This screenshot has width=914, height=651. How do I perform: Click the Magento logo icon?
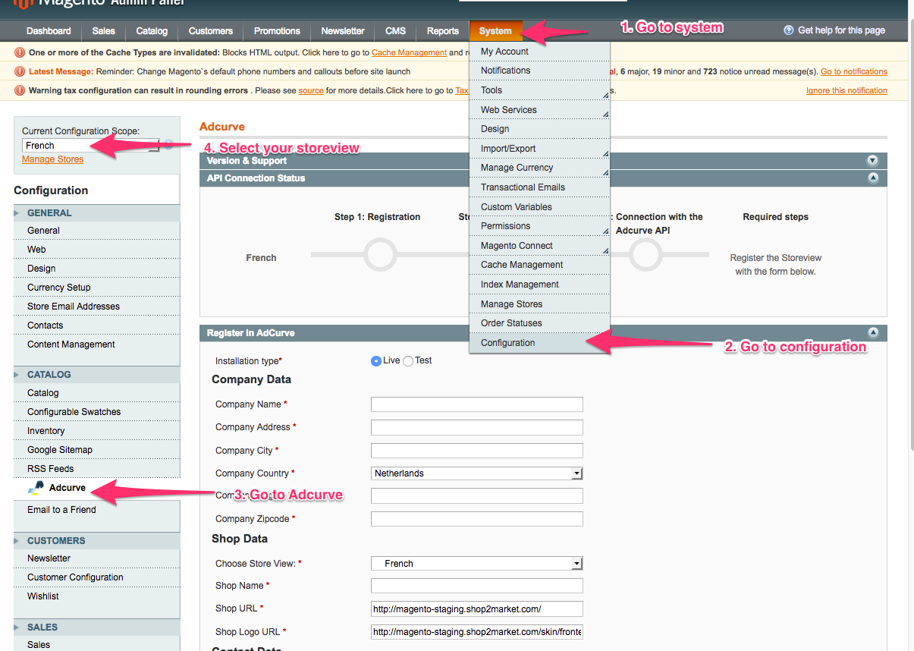(22, 5)
